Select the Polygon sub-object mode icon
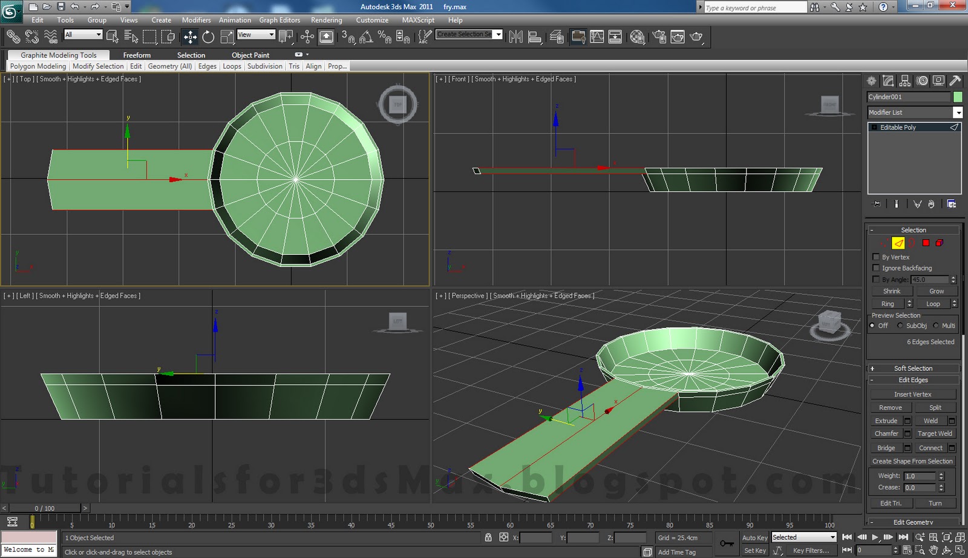 click(926, 243)
